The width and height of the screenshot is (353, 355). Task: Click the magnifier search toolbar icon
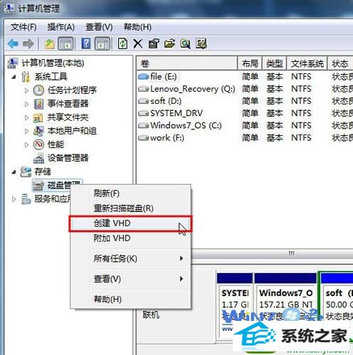click(185, 44)
